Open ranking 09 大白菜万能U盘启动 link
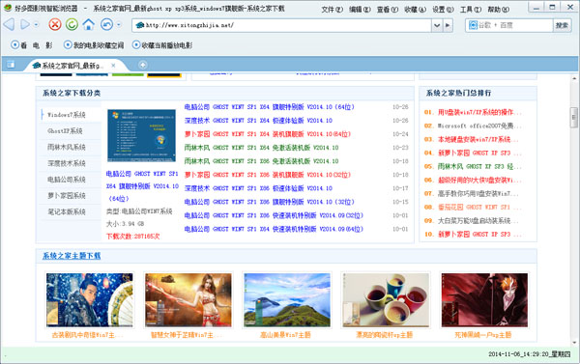 478,220
